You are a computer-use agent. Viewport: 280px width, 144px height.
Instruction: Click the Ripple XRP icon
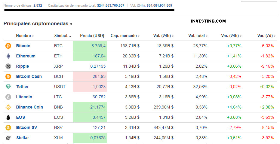[8, 66]
